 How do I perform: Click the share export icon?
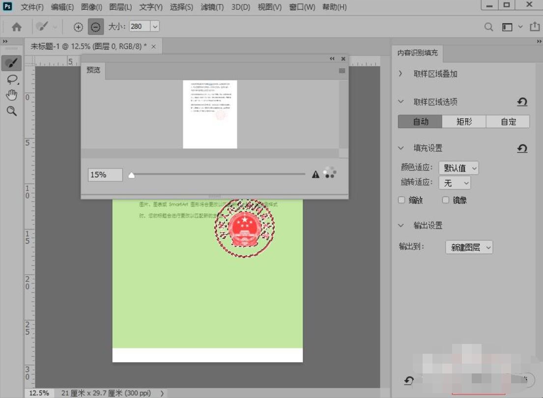(535, 27)
